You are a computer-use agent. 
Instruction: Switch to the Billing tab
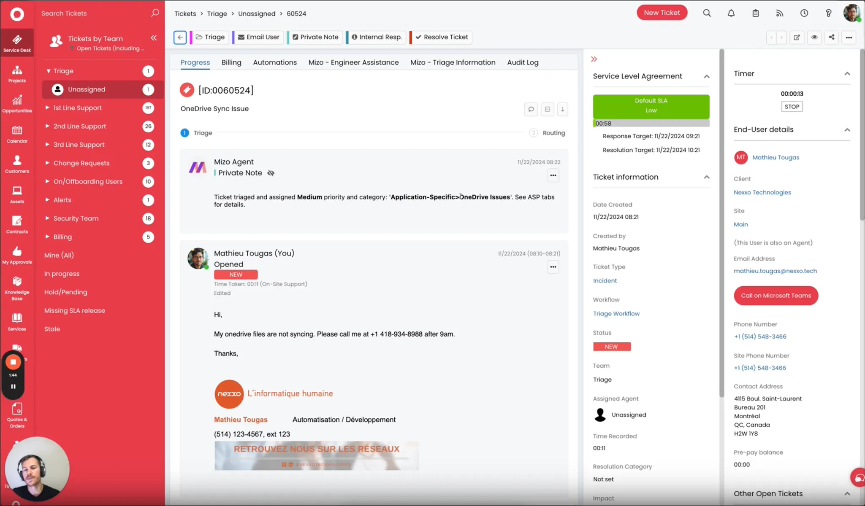[x=231, y=62]
